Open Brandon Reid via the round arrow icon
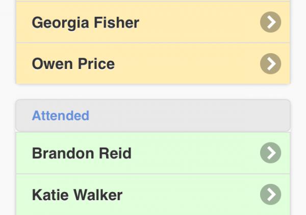This screenshot has height=215, width=306. (x=270, y=153)
